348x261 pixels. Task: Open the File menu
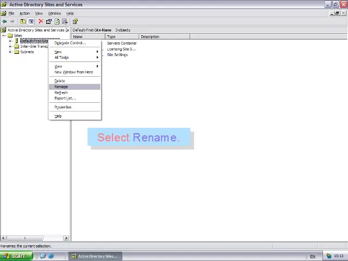[x=11, y=13]
